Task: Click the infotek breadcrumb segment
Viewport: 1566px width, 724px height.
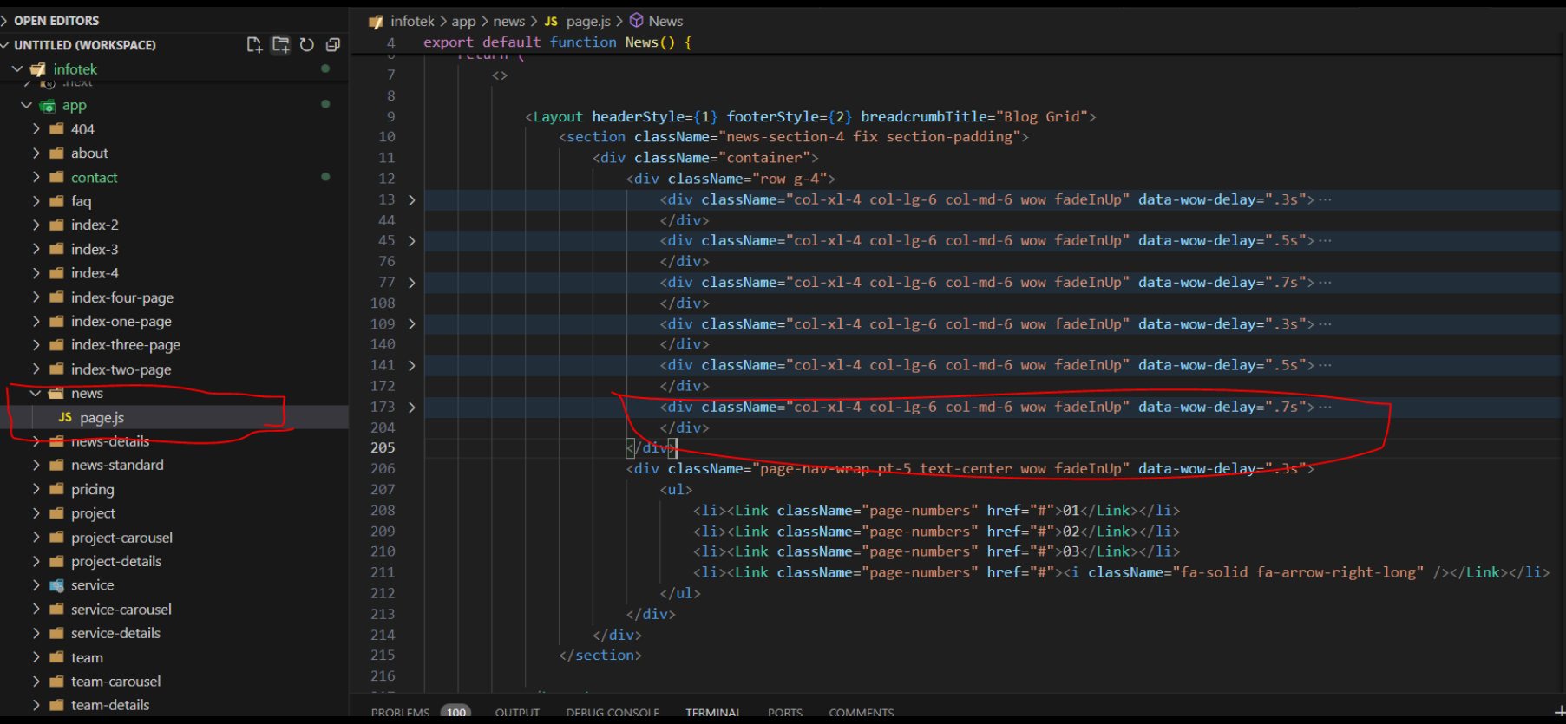Action: (412, 21)
